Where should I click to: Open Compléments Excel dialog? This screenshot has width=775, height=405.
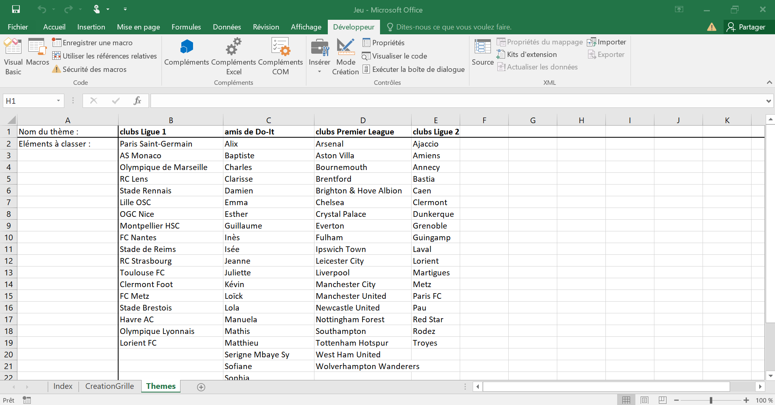pos(234,57)
